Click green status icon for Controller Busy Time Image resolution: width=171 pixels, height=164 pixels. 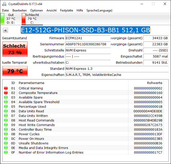tap(6, 129)
